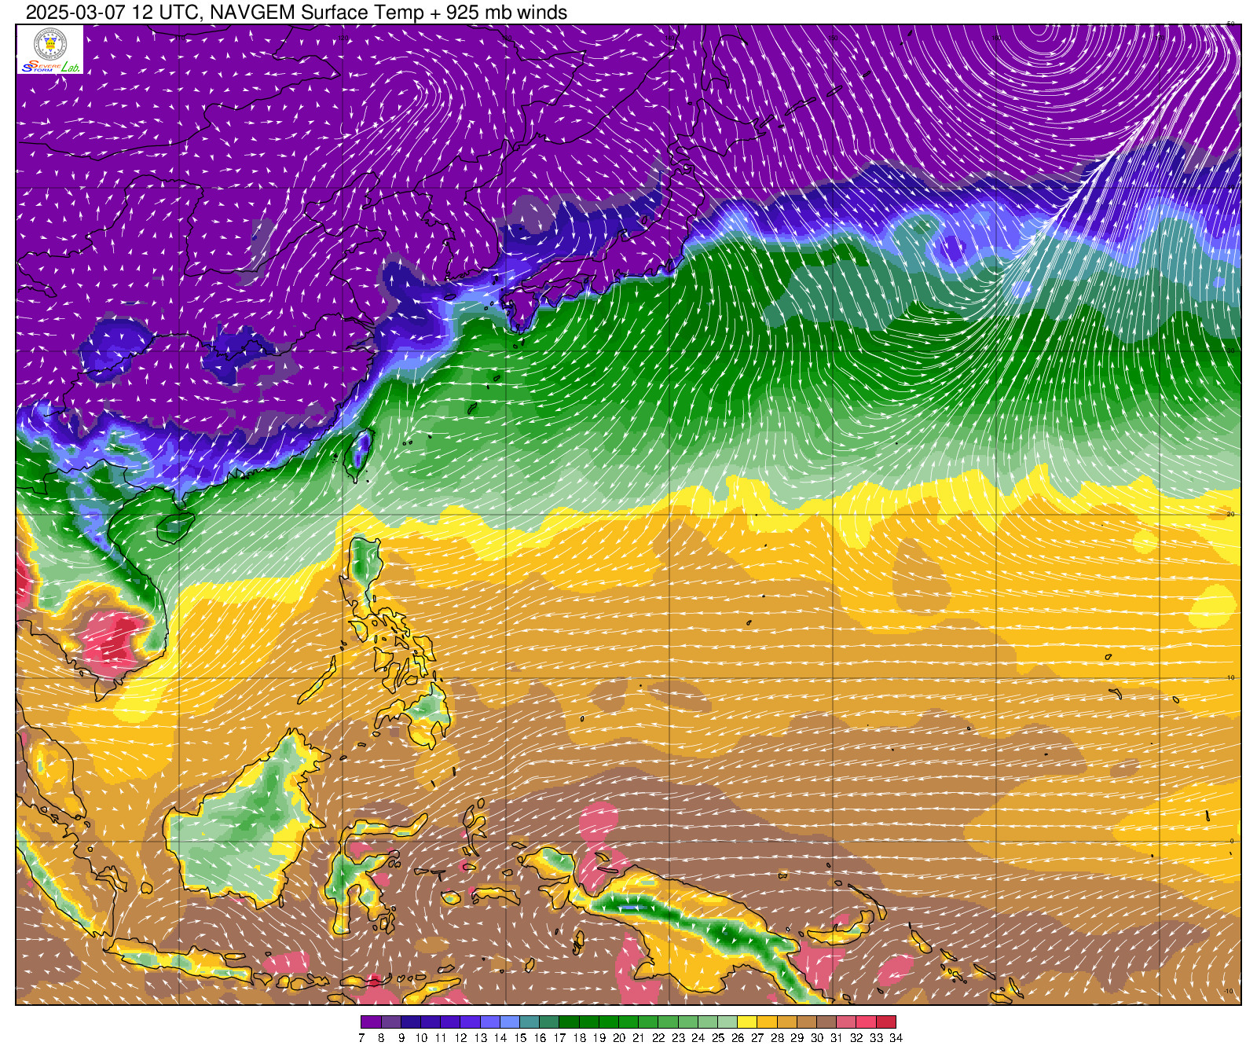
Task: Click the '20' label under the color scale
Action: pyautogui.click(x=619, y=1037)
